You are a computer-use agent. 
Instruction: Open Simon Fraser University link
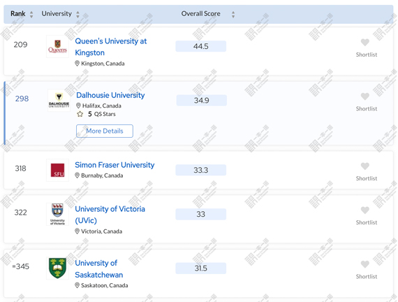pyautogui.click(x=115, y=165)
